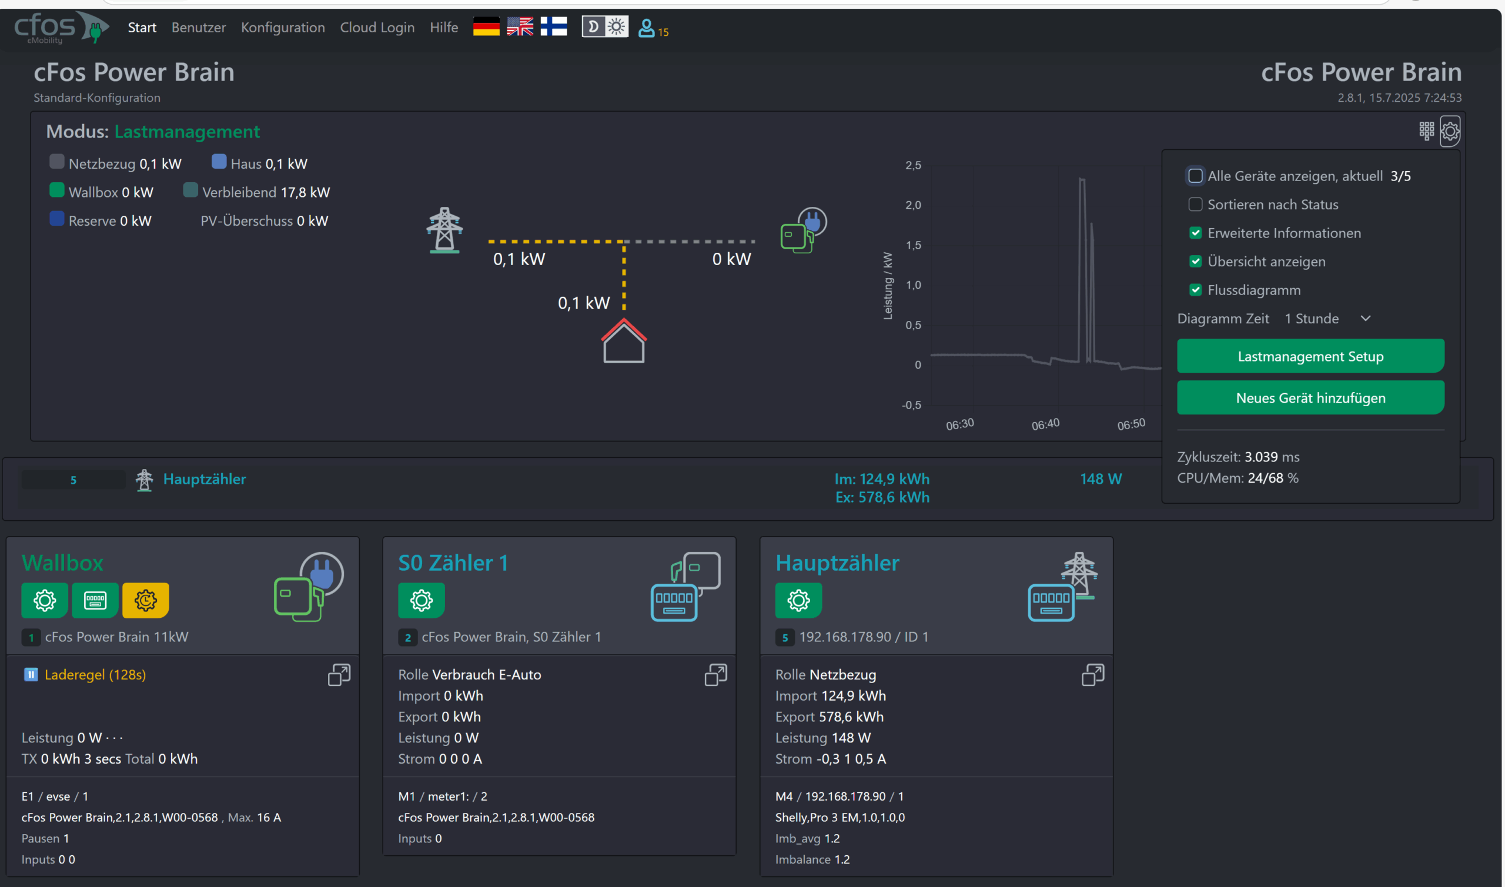The height and width of the screenshot is (887, 1505).
Task: Click CPU/Mem 24/68 % text
Action: [1238, 478]
